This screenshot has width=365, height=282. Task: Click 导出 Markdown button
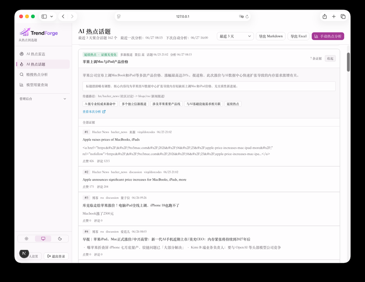click(271, 36)
